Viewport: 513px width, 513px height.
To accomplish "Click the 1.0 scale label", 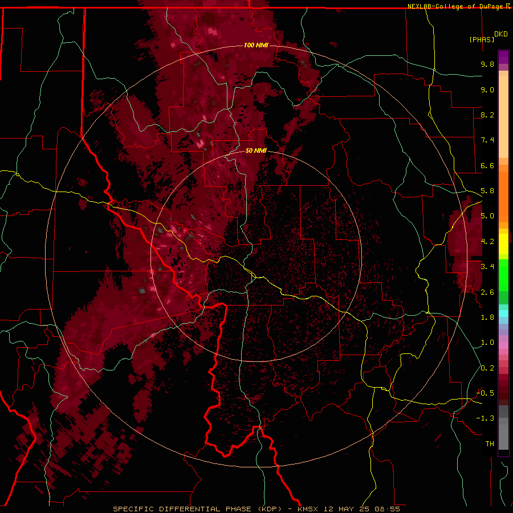I will click(487, 343).
